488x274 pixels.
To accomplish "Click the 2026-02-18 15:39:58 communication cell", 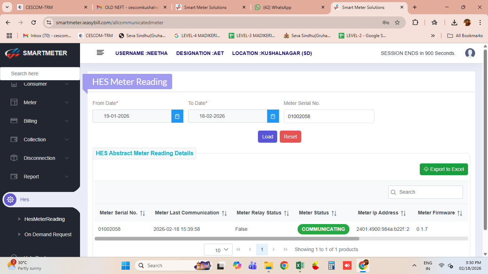I will click(x=177, y=229).
